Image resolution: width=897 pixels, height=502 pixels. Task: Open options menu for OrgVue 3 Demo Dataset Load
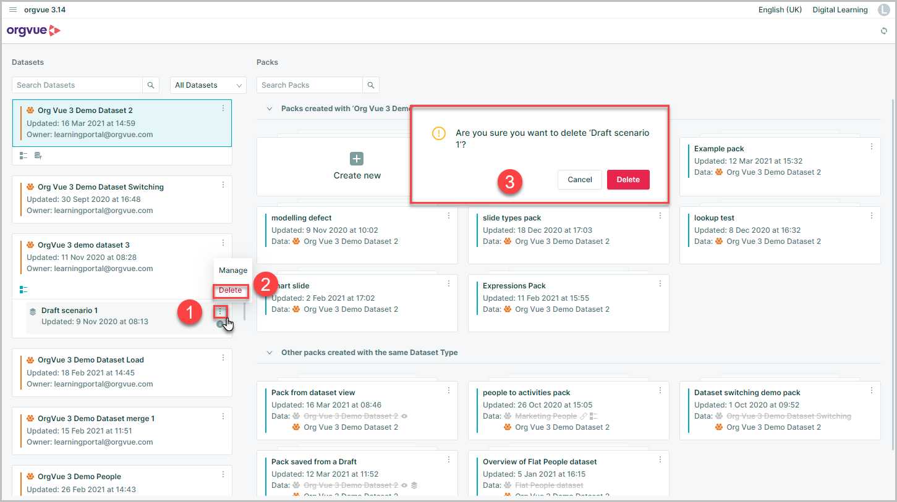223,358
